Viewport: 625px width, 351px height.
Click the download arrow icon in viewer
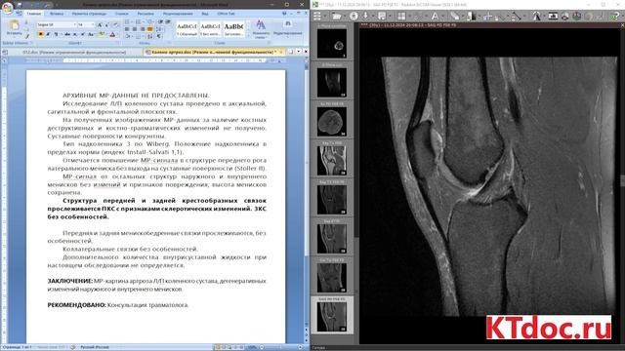point(365,16)
